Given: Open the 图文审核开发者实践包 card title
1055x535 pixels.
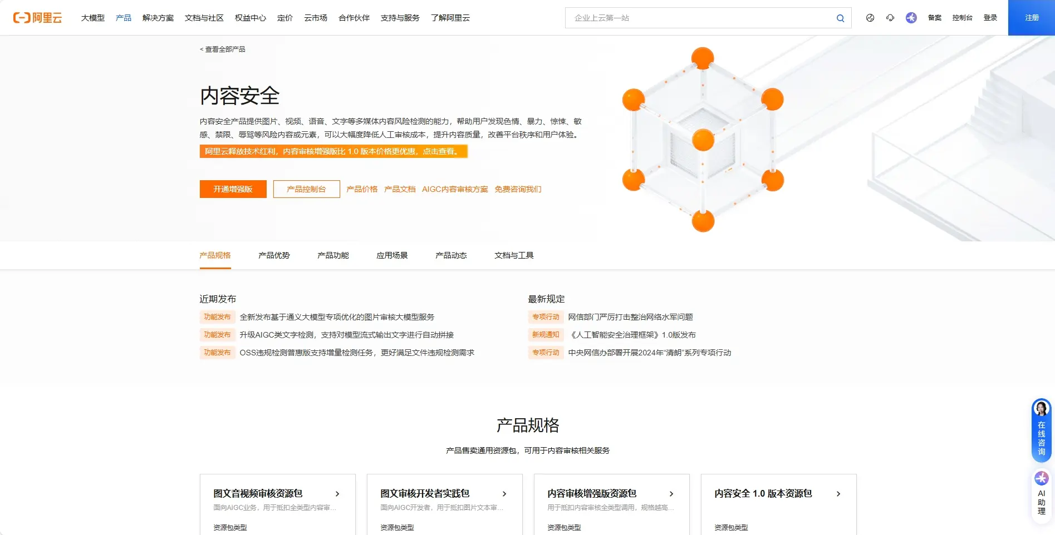Looking at the screenshot, I should tap(425, 493).
